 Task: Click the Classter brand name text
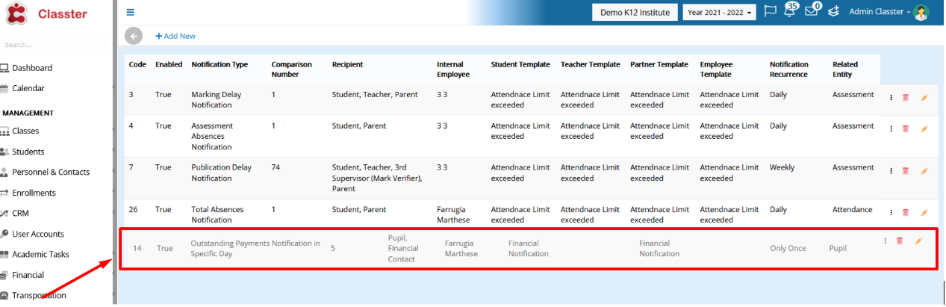coord(63,14)
